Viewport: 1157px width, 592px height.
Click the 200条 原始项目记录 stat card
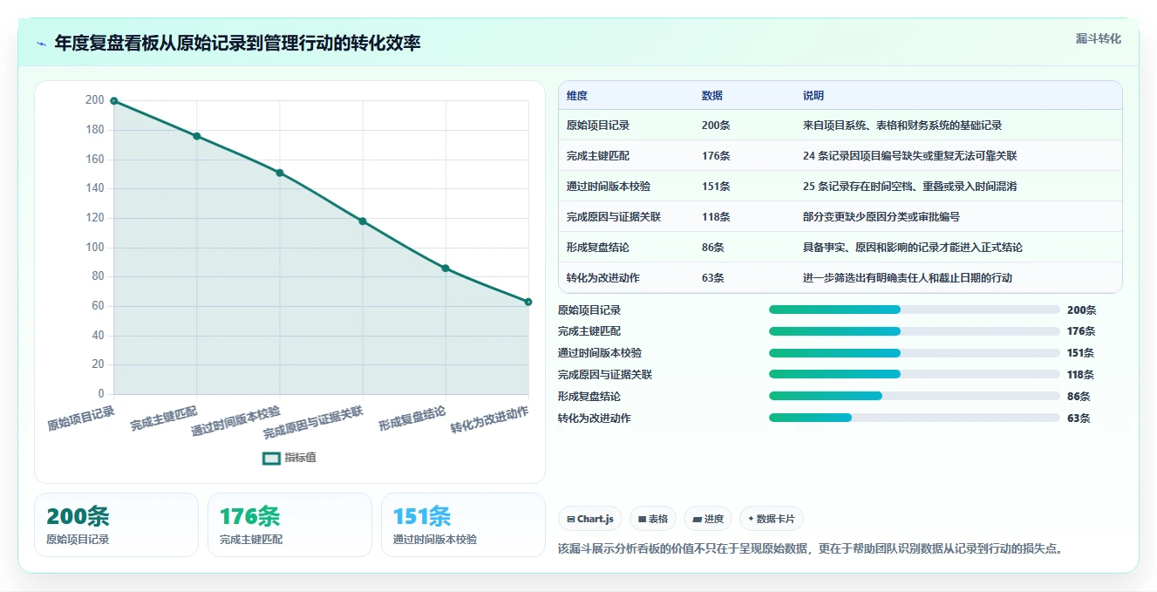click(116, 525)
